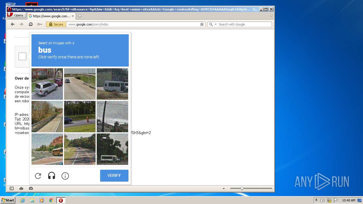Get a new captcha challenge
Image resolution: width=363 pixels, height=204 pixels.
(x=38, y=176)
